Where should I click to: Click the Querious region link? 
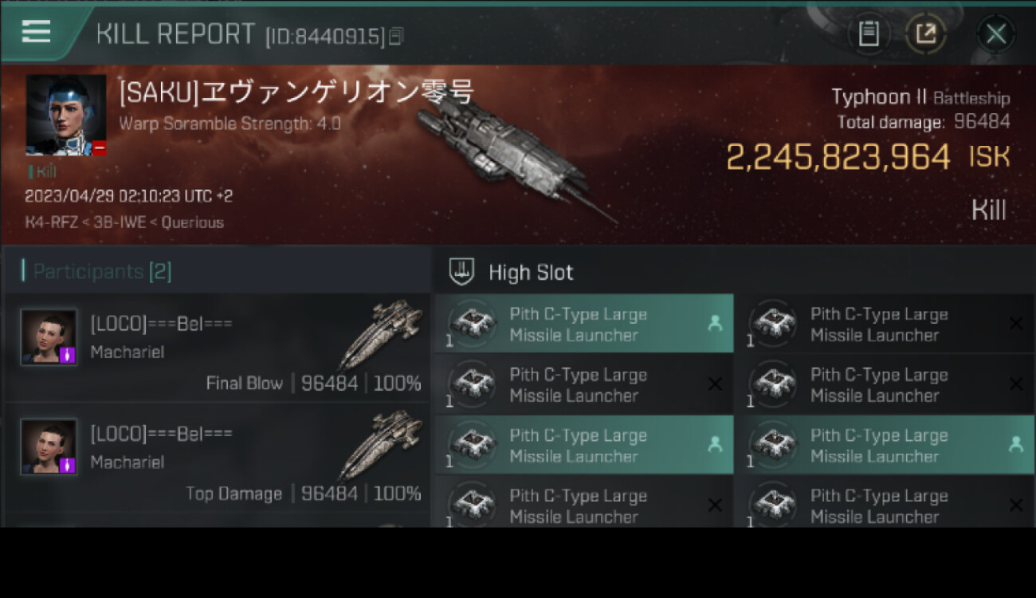pos(193,222)
